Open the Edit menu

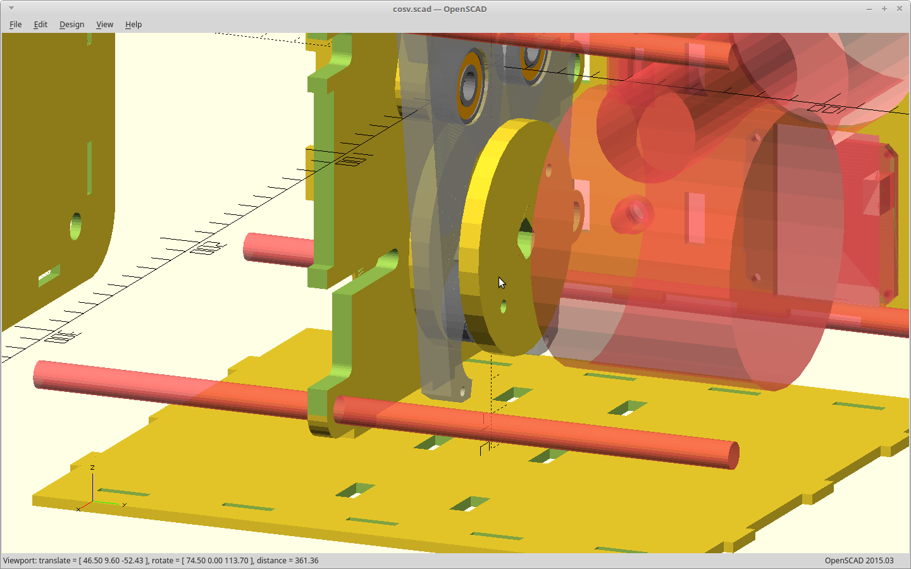(40, 25)
